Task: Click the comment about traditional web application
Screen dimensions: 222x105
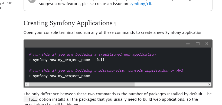Action: pyautogui.click(x=92, y=55)
